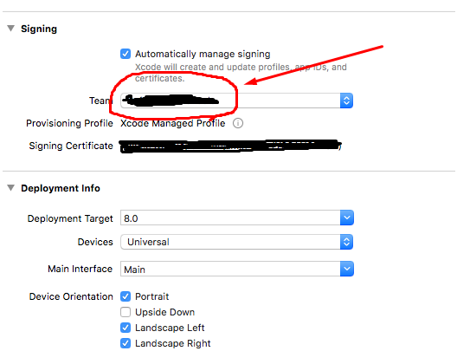457x351 pixels.
Task: Open Main Interface dropdown arrow
Action: point(347,269)
